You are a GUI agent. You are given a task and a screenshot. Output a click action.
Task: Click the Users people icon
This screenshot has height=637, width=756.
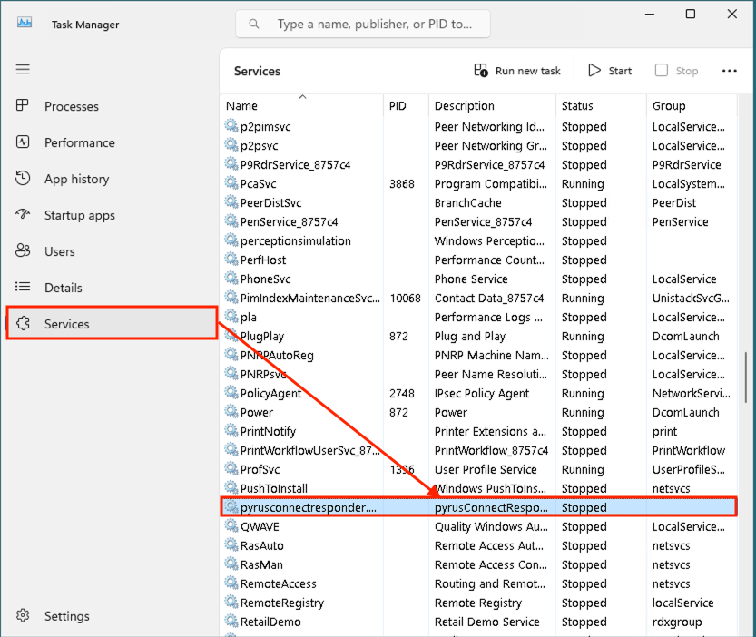pyautogui.click(x=23, y=250)
